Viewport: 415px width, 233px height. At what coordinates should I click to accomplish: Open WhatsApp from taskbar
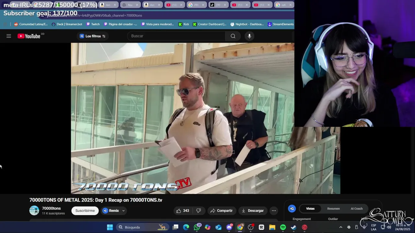pyautogui.click(x=197, y=227)
